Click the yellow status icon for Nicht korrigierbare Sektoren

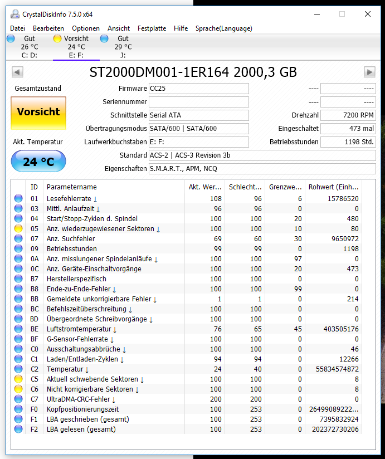pyautogui.click(x=18, y=389)
